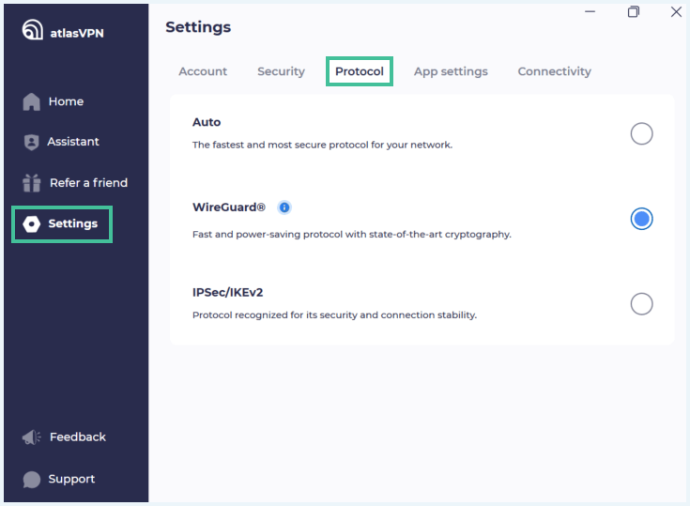Screen dimensions: 690x506
Task: Minimize the atlasVPN window
Action: (x=590, y=11)
